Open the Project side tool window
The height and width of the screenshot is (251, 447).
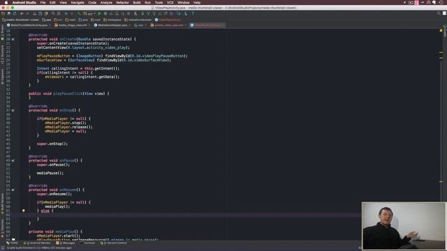click(2, 33)
